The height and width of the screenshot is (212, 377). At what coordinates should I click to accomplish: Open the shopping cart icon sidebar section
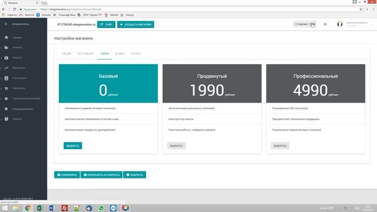pos(6,88)
